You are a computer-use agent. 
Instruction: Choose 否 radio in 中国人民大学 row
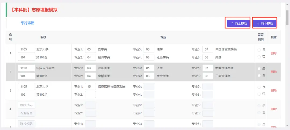click(259, 75)
